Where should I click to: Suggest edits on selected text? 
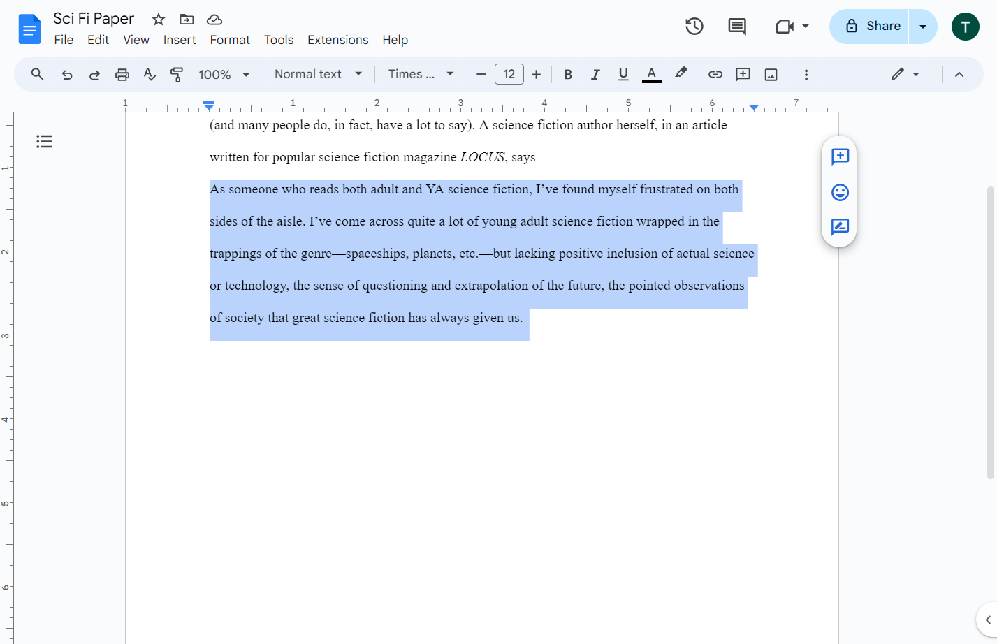tap(840, 227)
